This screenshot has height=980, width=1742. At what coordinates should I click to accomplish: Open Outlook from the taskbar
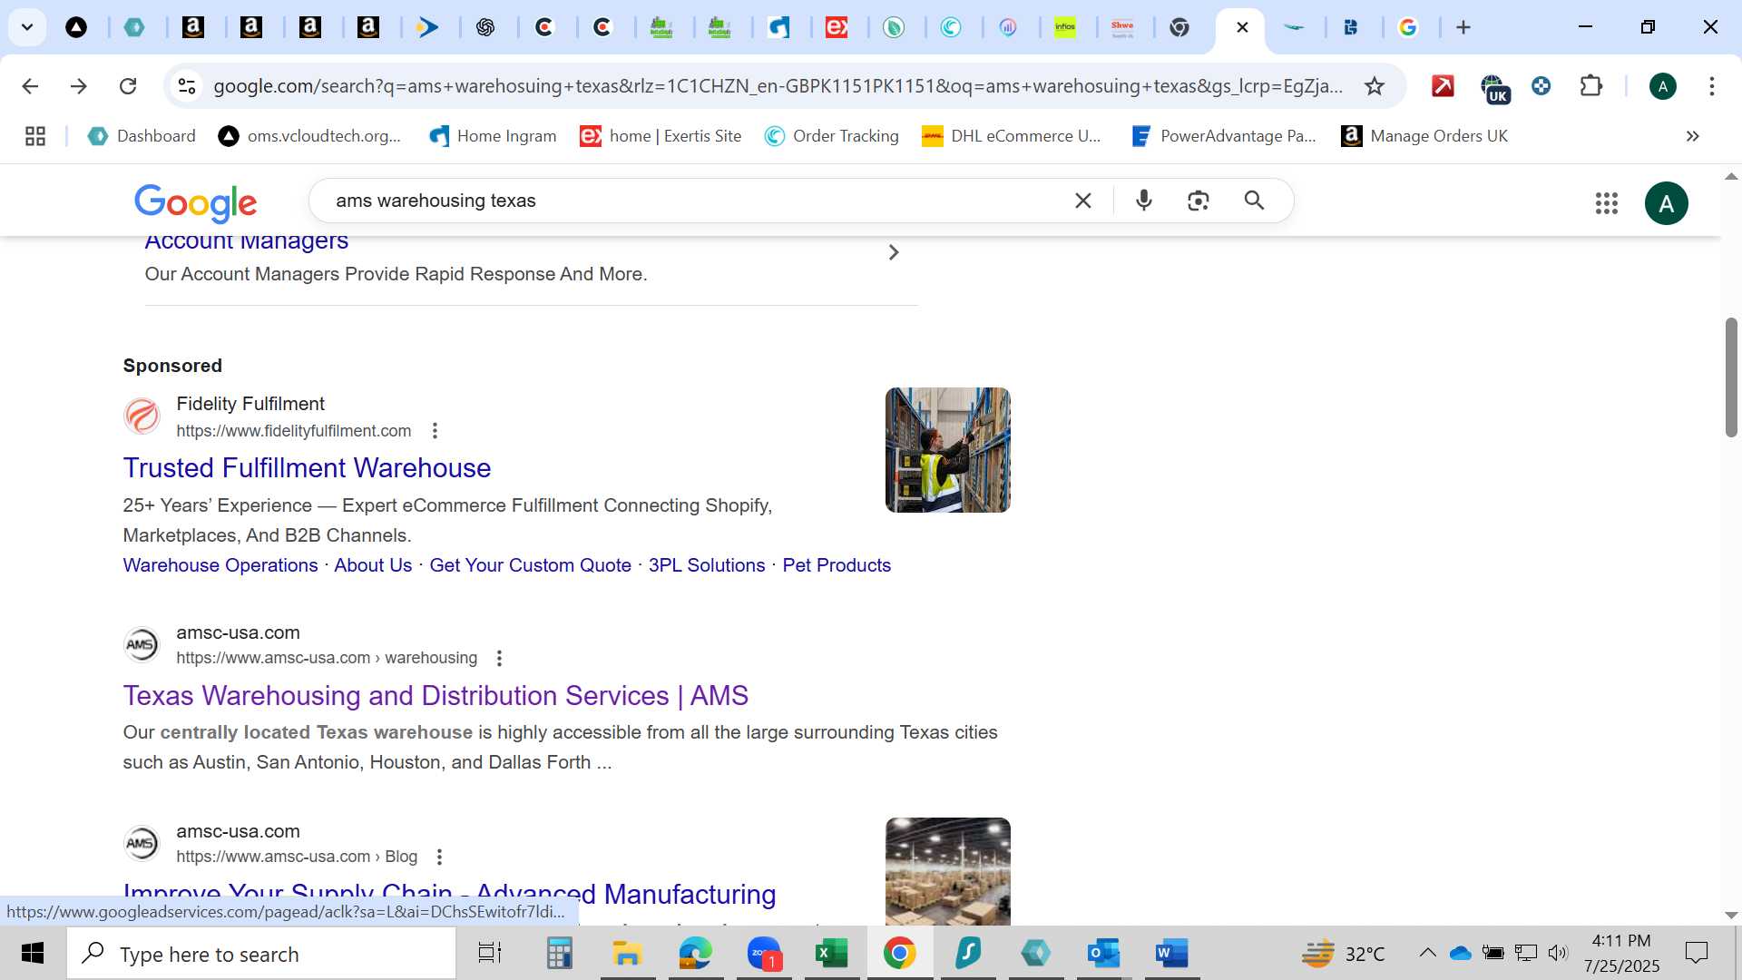pyautogui.click(x=1103, y=954)
